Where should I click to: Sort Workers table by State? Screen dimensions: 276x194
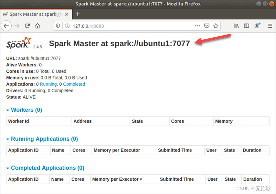(x=137, y=121)
